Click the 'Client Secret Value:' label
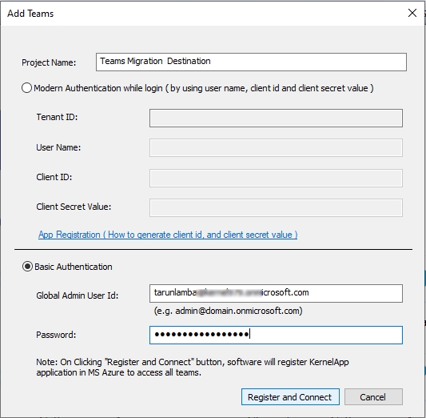 74,207
